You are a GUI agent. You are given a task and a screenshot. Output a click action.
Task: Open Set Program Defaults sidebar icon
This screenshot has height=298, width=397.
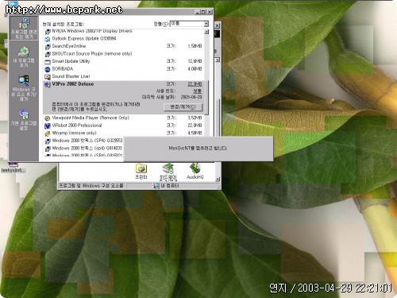coord(24,120)
